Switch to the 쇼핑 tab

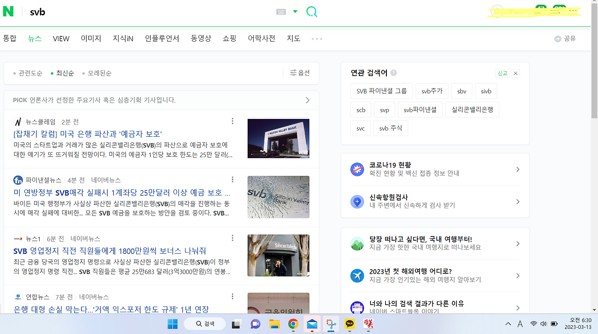[x=229, y=38]
